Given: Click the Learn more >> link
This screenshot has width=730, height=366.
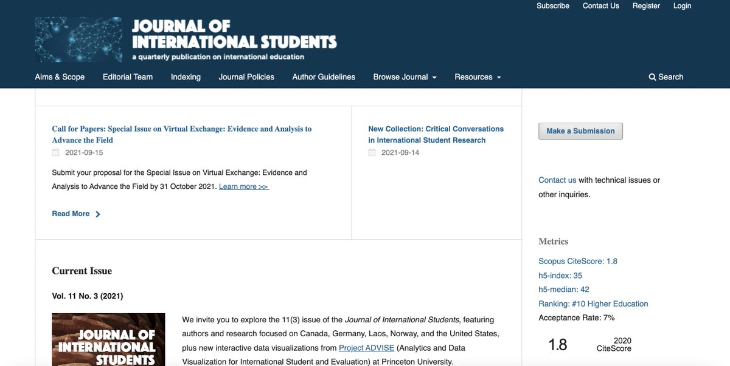Looking at the screenshot, I should point(244,186).
